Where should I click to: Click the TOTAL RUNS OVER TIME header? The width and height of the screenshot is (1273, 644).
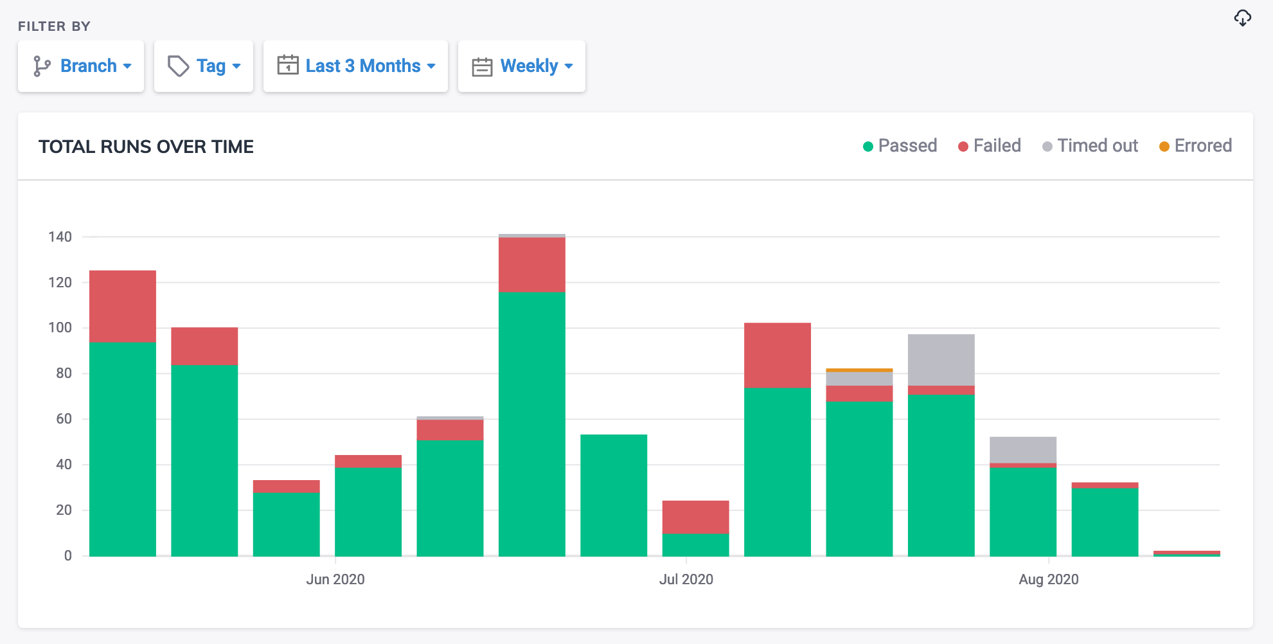(146, 147)
